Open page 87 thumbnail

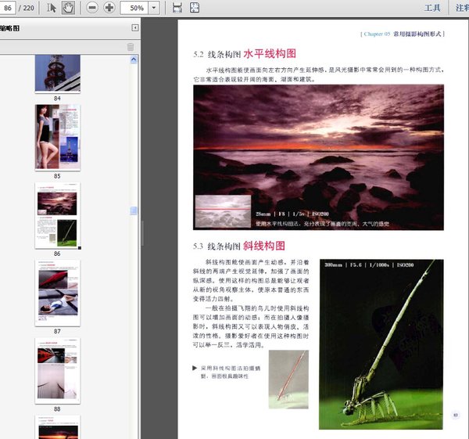click(57, 293)
